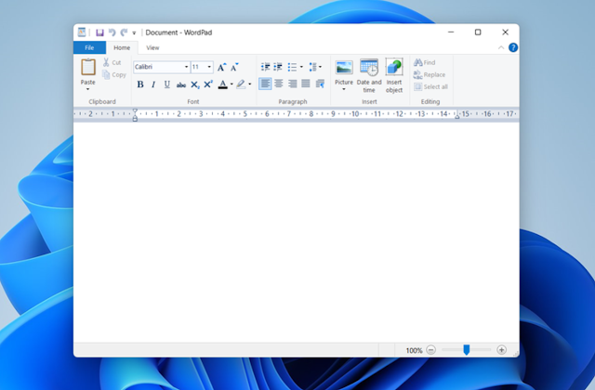Select Align text left
The image size is (595, 390).
click(265, 84)
